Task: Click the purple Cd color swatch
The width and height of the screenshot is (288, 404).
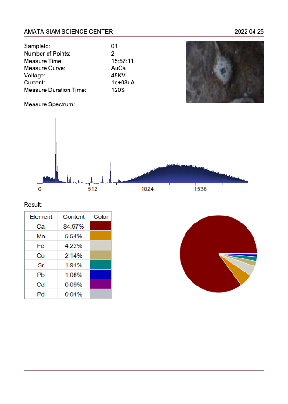Action: [x=101, y=285]
